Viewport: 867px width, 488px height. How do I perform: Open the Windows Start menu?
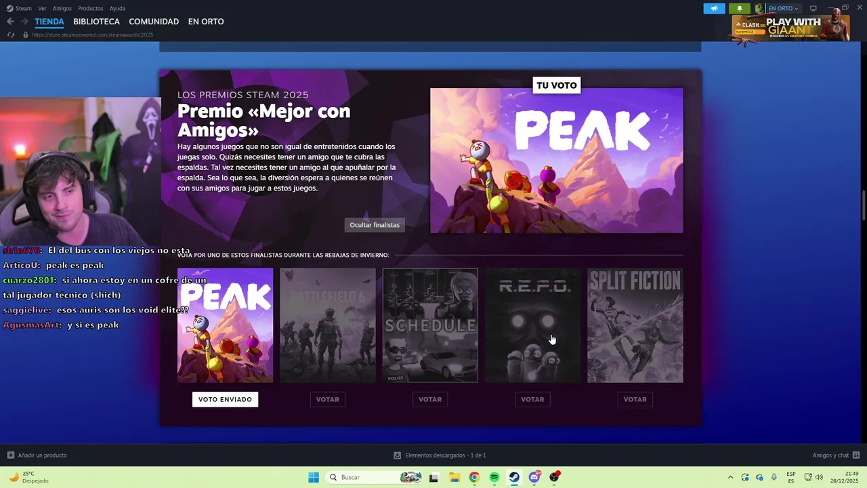pyautogui.click(x=314, y=477)
